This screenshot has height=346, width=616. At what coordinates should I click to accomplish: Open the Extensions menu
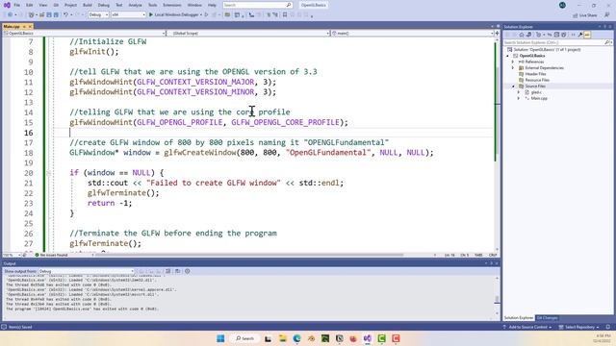coord(172,5)
